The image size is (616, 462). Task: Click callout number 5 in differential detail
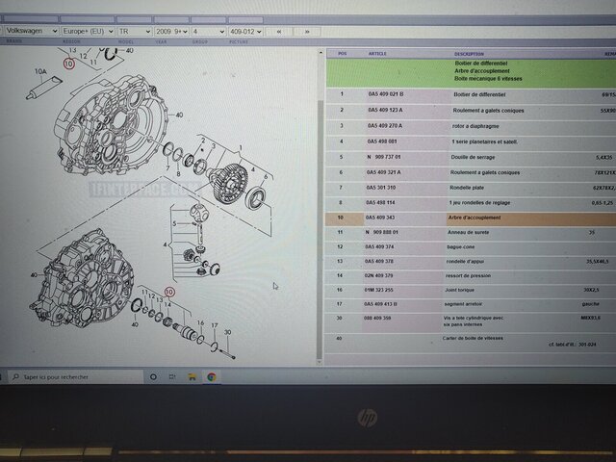[x=174, y=224]
